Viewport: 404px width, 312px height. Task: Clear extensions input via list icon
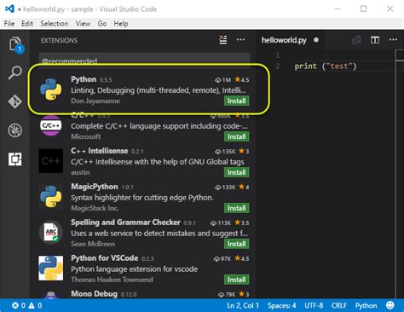[223, 40]
